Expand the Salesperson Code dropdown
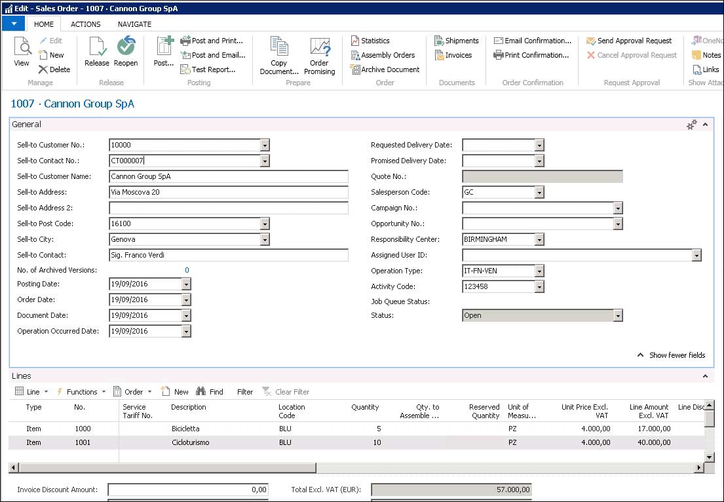 (x=539, y=192)
